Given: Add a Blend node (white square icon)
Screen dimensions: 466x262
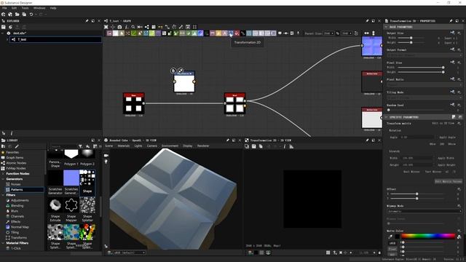Looking at the screenshot, I should 116,33.
